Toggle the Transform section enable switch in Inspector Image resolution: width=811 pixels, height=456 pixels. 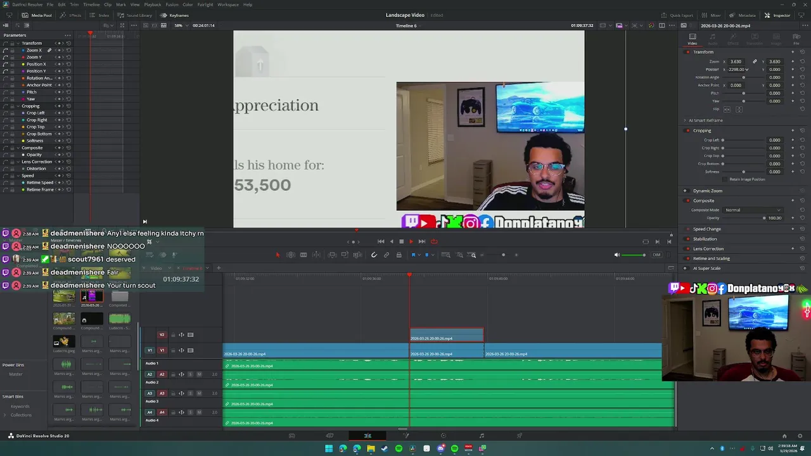click(687, 52)
